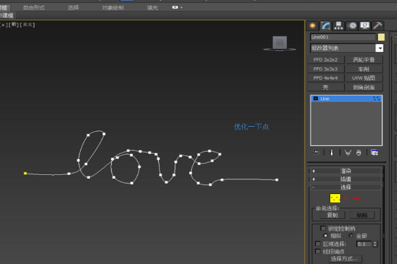Viewport: 397px width, 264px height.
Task: Open the Hierarchy panel tab
Action: pos(338,26)
